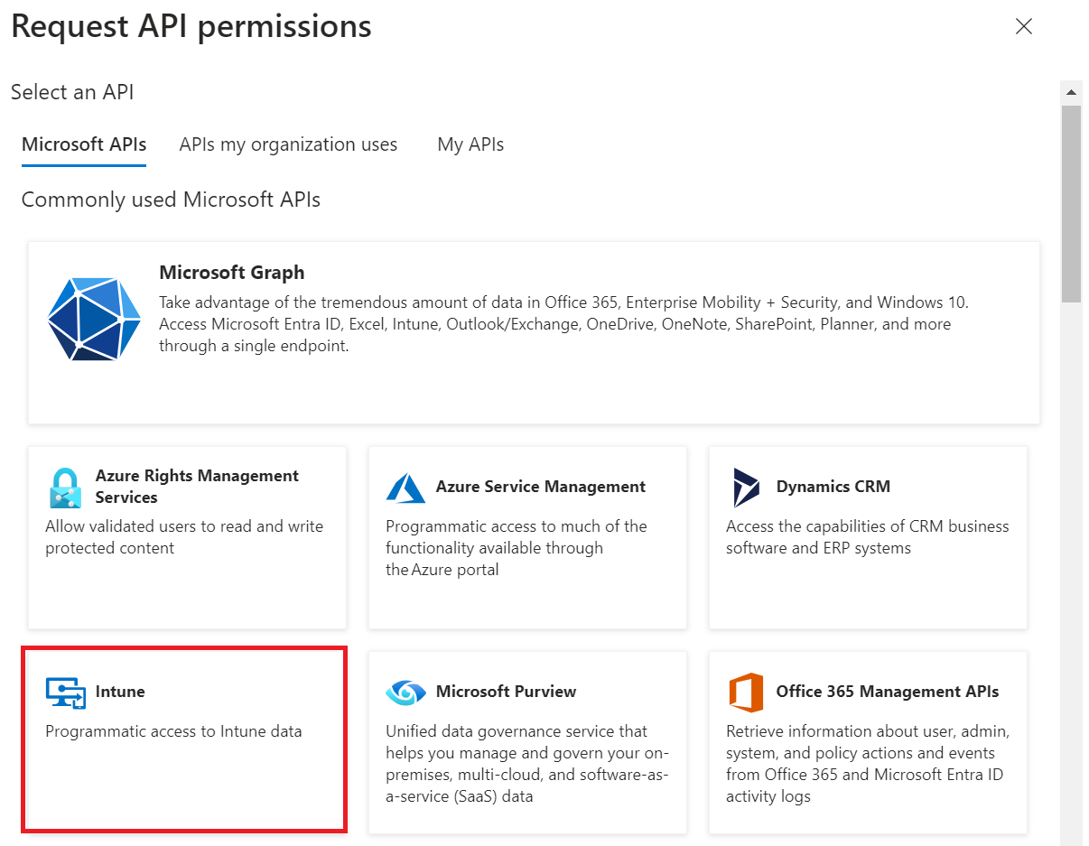Screen dimensions: 1089x846
Task: Choose the Office 365 Management APIs title
Action: coord(887,692)
